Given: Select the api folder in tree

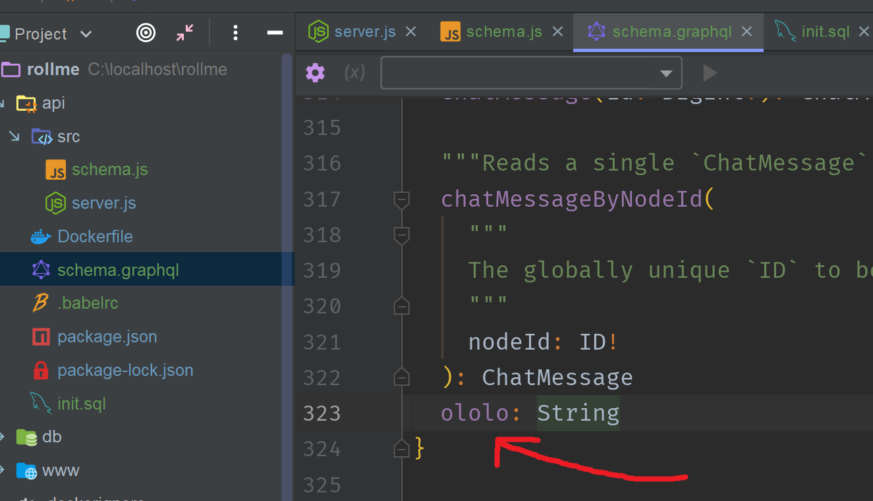Looking at the screenshot, I should coord(53,103).
